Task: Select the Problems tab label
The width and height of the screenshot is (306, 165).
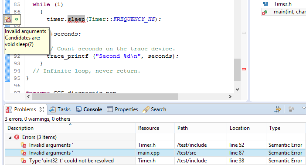Action: [25, 109]
